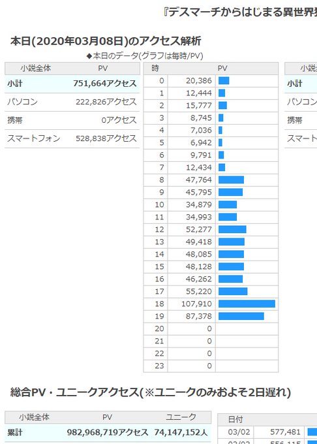Click the hour 7 value 12,434

pyautogui.click(x=199, y=167)
